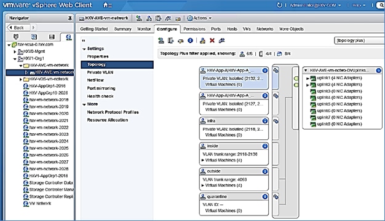The width and height of the screenshot is (385, 221).
Task: Switch to the Networks tab
Action: click(x=264, y=29)
